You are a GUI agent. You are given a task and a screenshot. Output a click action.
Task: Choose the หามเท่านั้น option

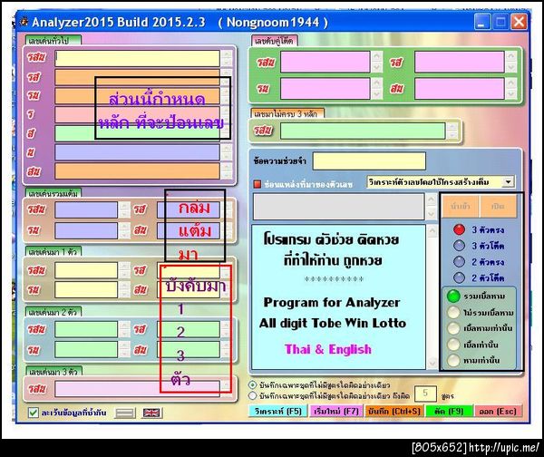(453, 360)
